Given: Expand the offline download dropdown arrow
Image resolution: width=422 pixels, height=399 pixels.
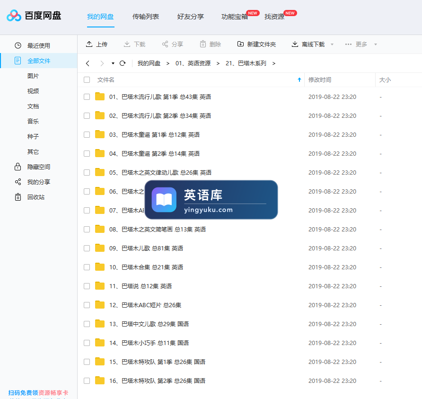Looking at the screenshot, I should (332, 44).
